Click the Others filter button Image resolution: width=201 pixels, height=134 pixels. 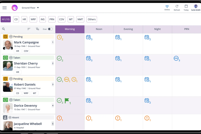pos(91,19)
